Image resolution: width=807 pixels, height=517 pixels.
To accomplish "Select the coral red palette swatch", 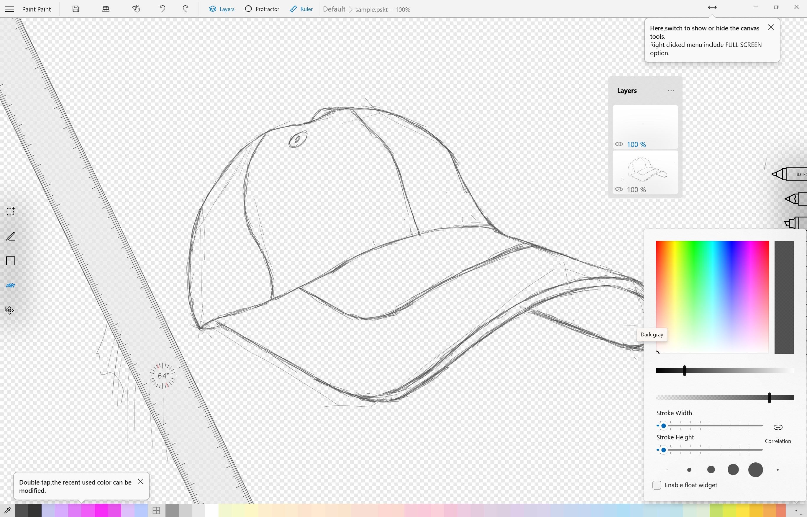I will tap(781, 511).
